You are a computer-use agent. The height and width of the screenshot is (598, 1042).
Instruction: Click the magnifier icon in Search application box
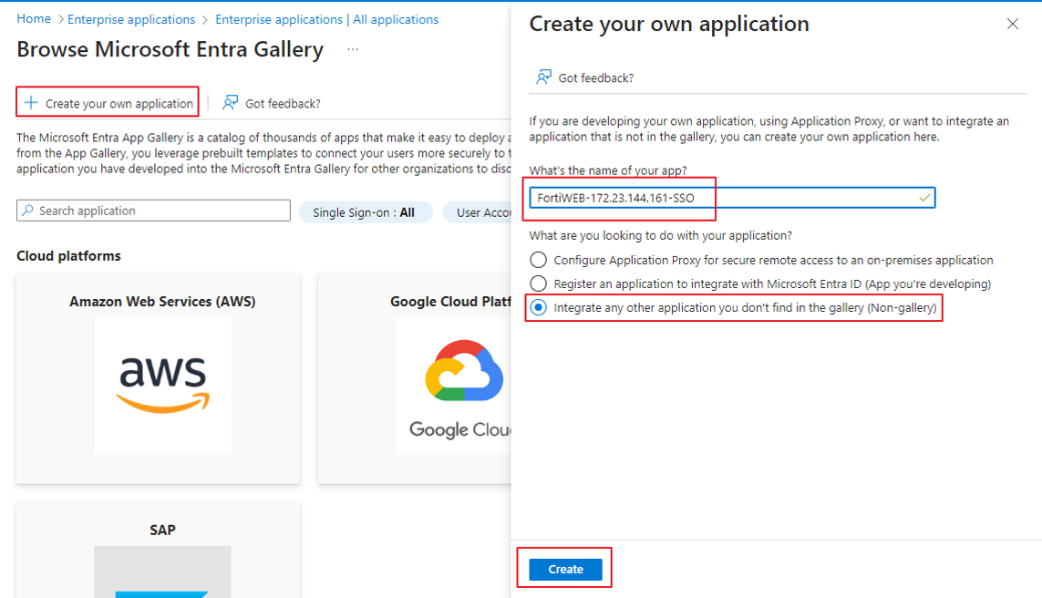click(28, 211)
